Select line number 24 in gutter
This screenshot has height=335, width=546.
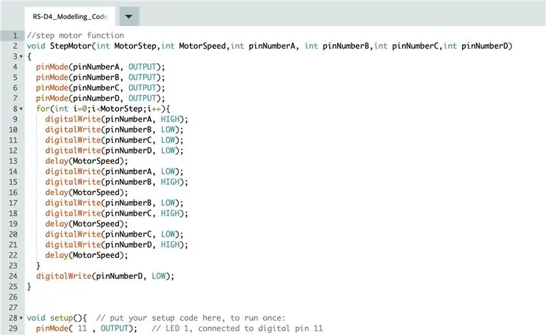click(x=13, y=276)
